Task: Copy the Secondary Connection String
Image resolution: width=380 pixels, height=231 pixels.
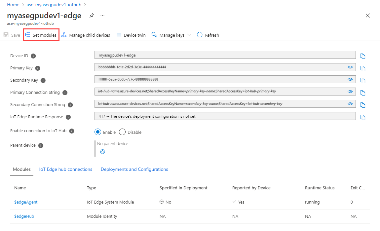Action: [x=363, y=105]
